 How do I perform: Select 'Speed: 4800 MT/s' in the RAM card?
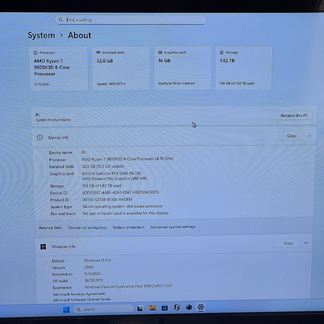point(111,84)
